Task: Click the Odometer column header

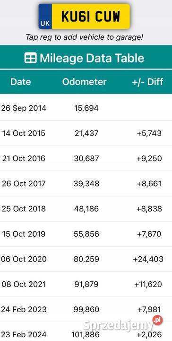Action: click(85, 82)
